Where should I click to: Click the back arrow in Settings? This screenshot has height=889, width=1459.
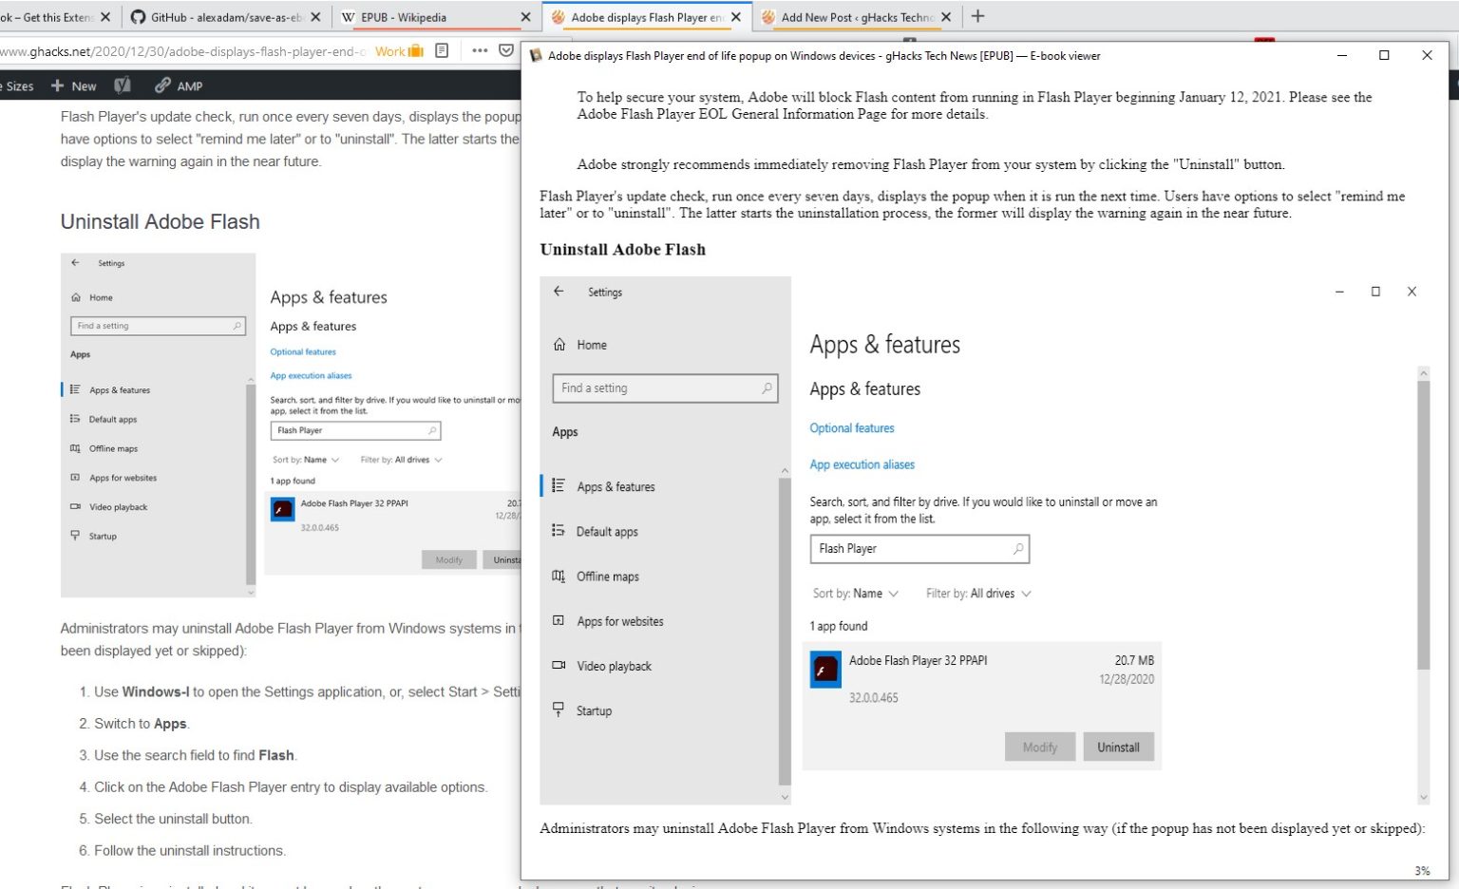pos(559,292)
